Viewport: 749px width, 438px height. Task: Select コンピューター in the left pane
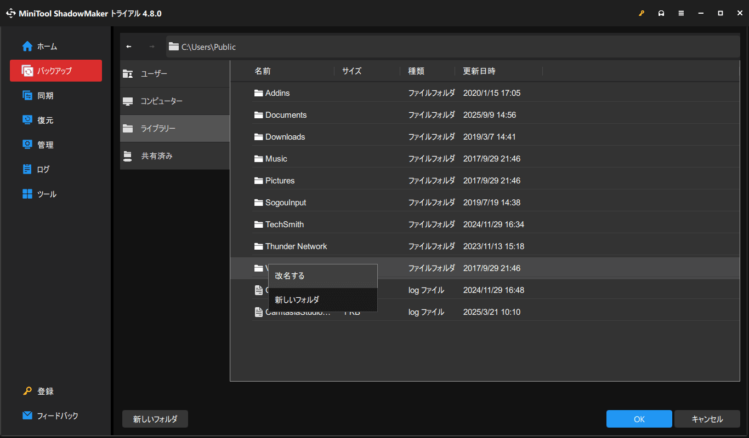point(175,101)
